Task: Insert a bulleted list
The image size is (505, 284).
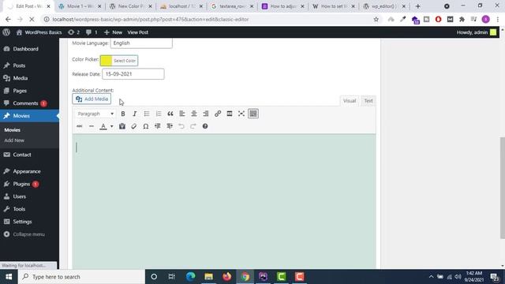Action: [147, 114]
